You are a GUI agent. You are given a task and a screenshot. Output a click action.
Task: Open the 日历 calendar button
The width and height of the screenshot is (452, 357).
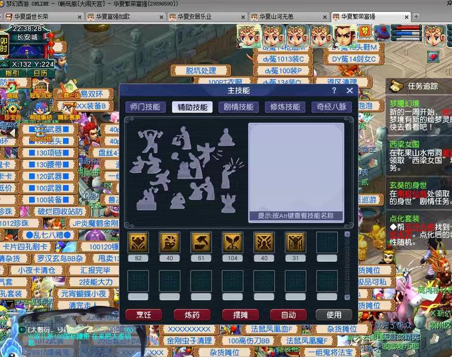click(40, 73)
